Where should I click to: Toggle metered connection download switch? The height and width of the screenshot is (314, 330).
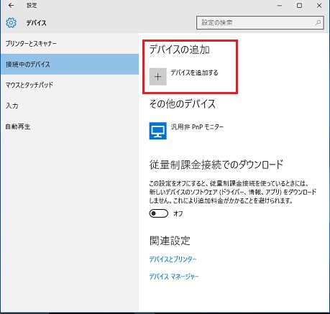point(159,213)
